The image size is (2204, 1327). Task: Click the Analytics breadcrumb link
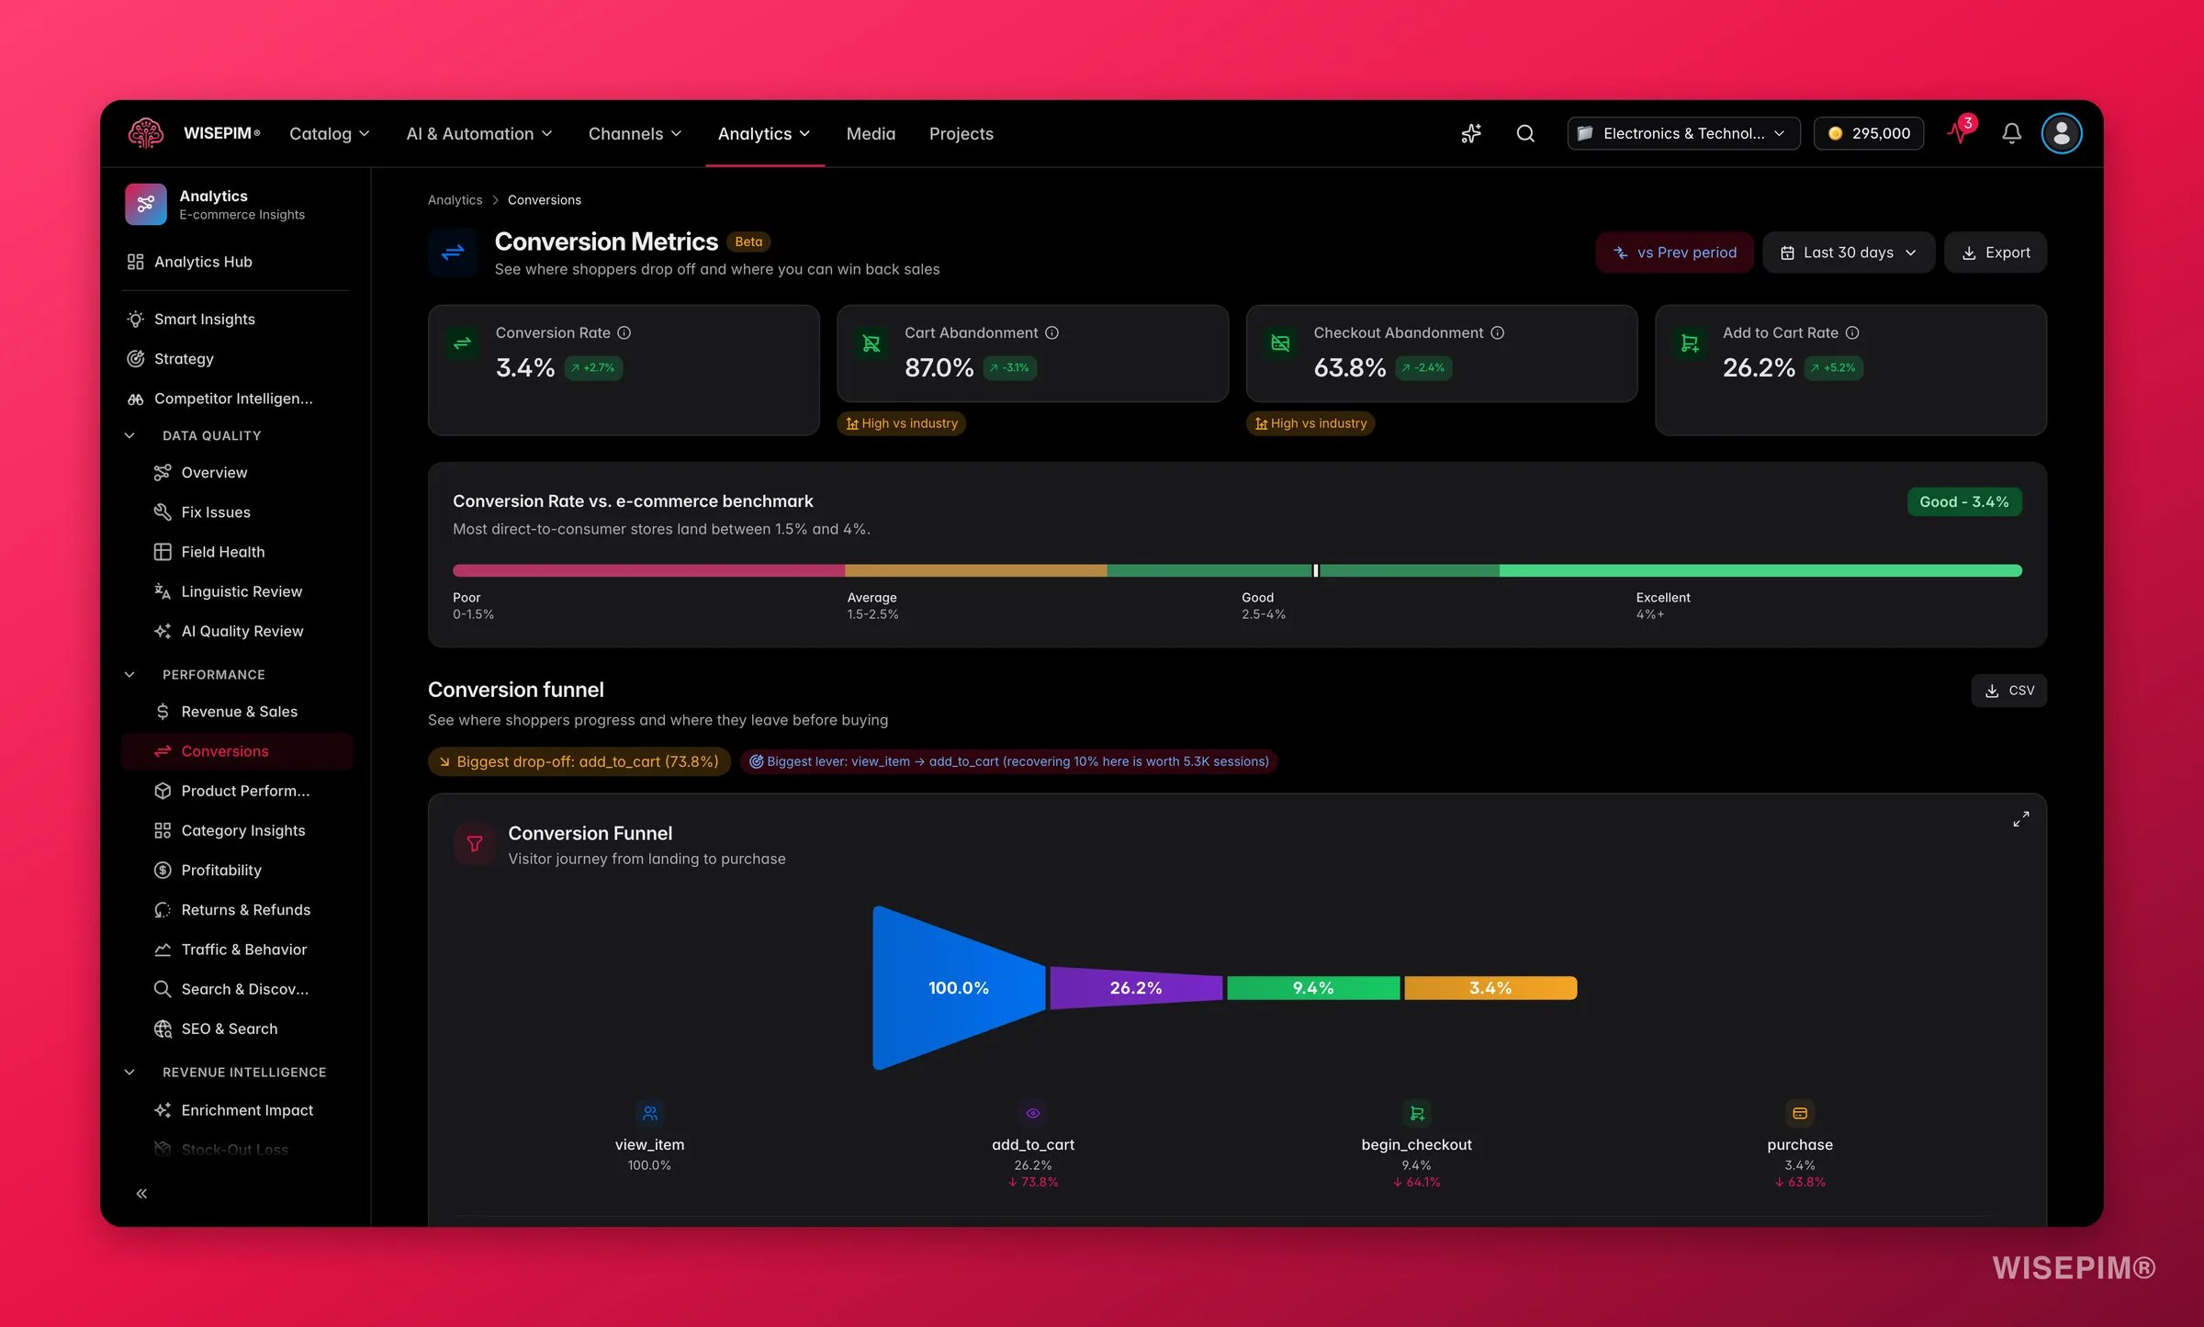tap(455, 200)
